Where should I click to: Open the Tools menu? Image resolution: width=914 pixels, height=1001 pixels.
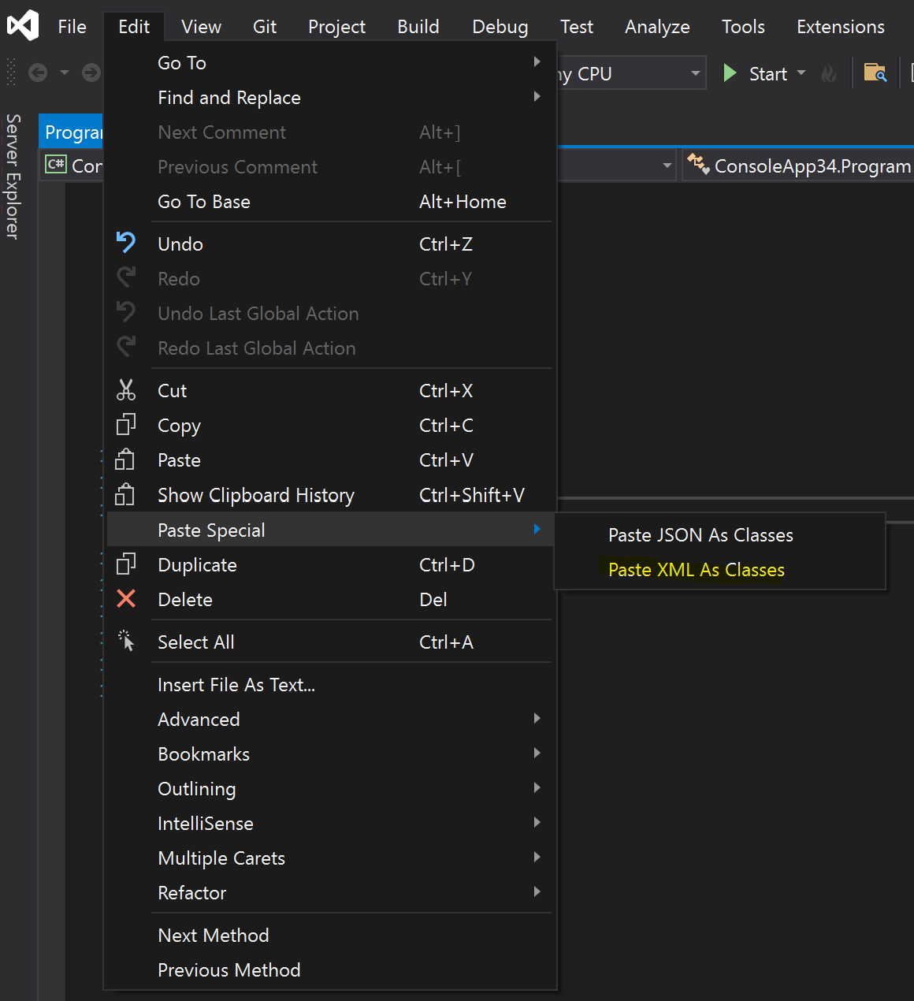[x=743, y=27]
